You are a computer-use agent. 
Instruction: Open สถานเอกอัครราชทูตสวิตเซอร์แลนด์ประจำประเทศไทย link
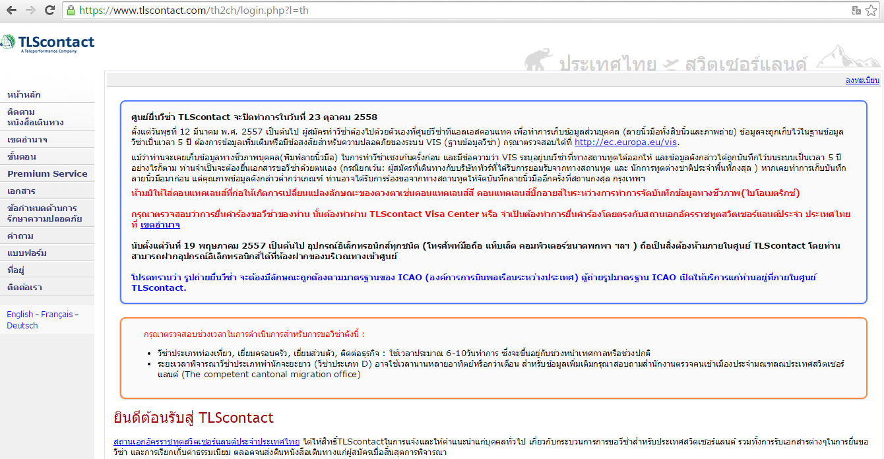(x=206, y=441)
